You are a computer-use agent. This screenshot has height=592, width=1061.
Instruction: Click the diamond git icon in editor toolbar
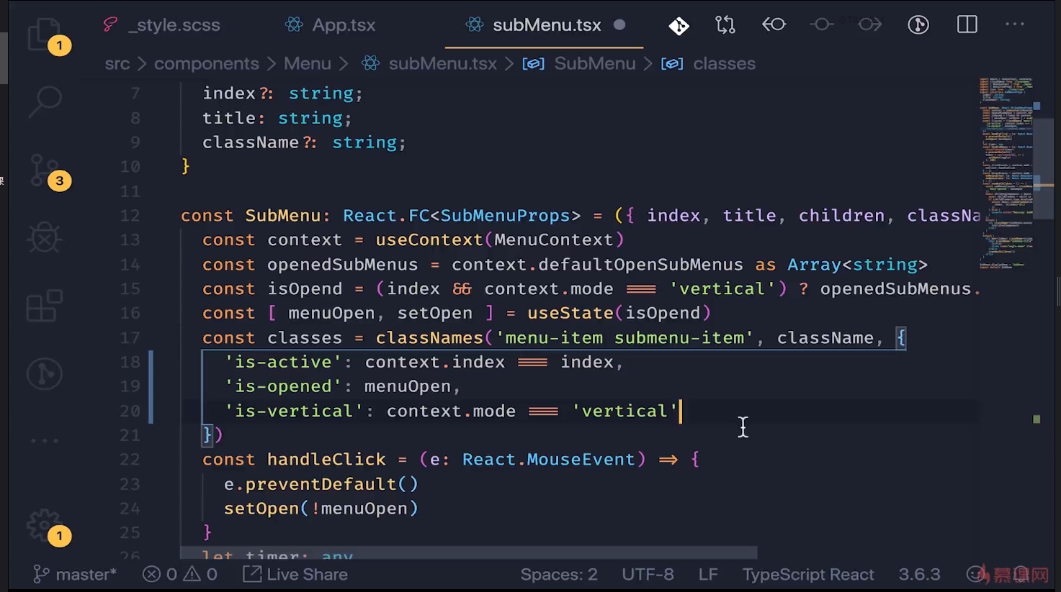click(x=679, y=25)
